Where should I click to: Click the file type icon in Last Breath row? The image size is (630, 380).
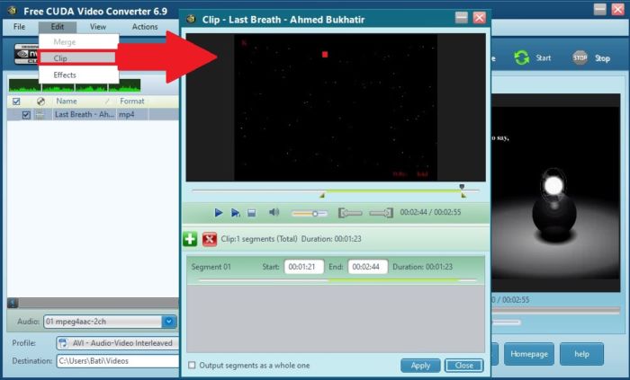pos(40,115)
